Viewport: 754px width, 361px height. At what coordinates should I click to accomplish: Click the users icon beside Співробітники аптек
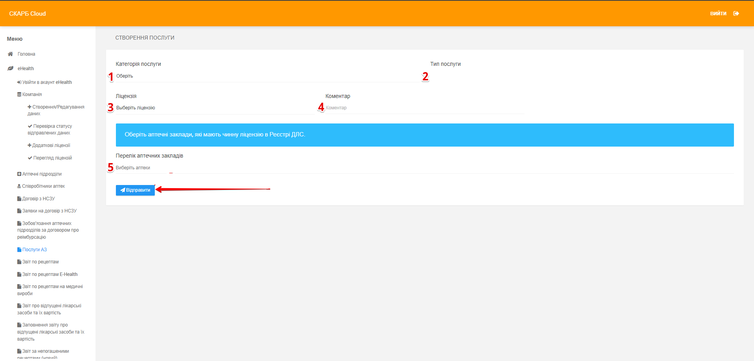(x=19, y=186)
